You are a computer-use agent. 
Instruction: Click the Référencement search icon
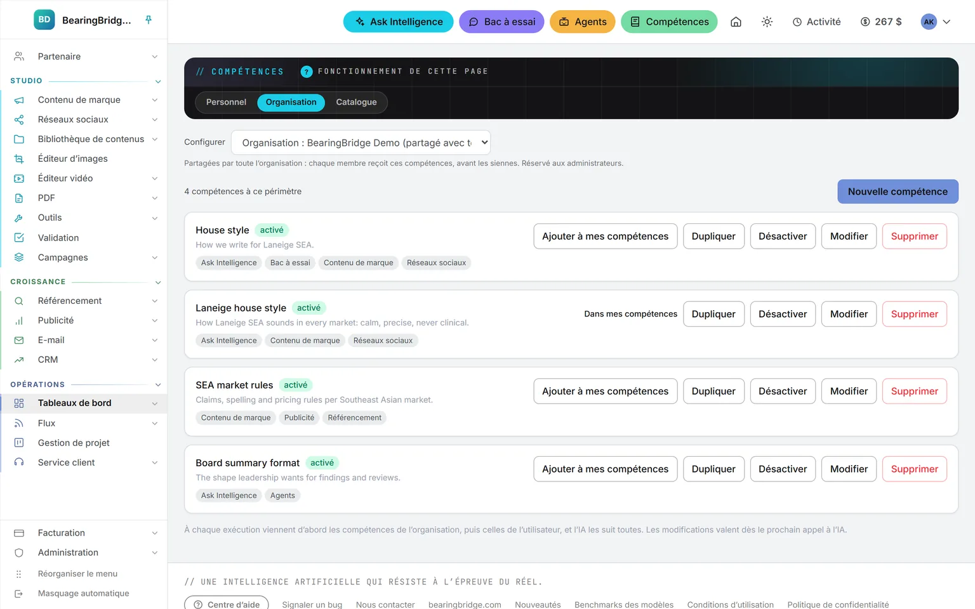[x=19, y=301]
